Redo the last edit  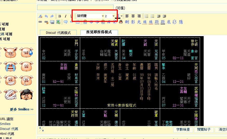tap(52, 16)
